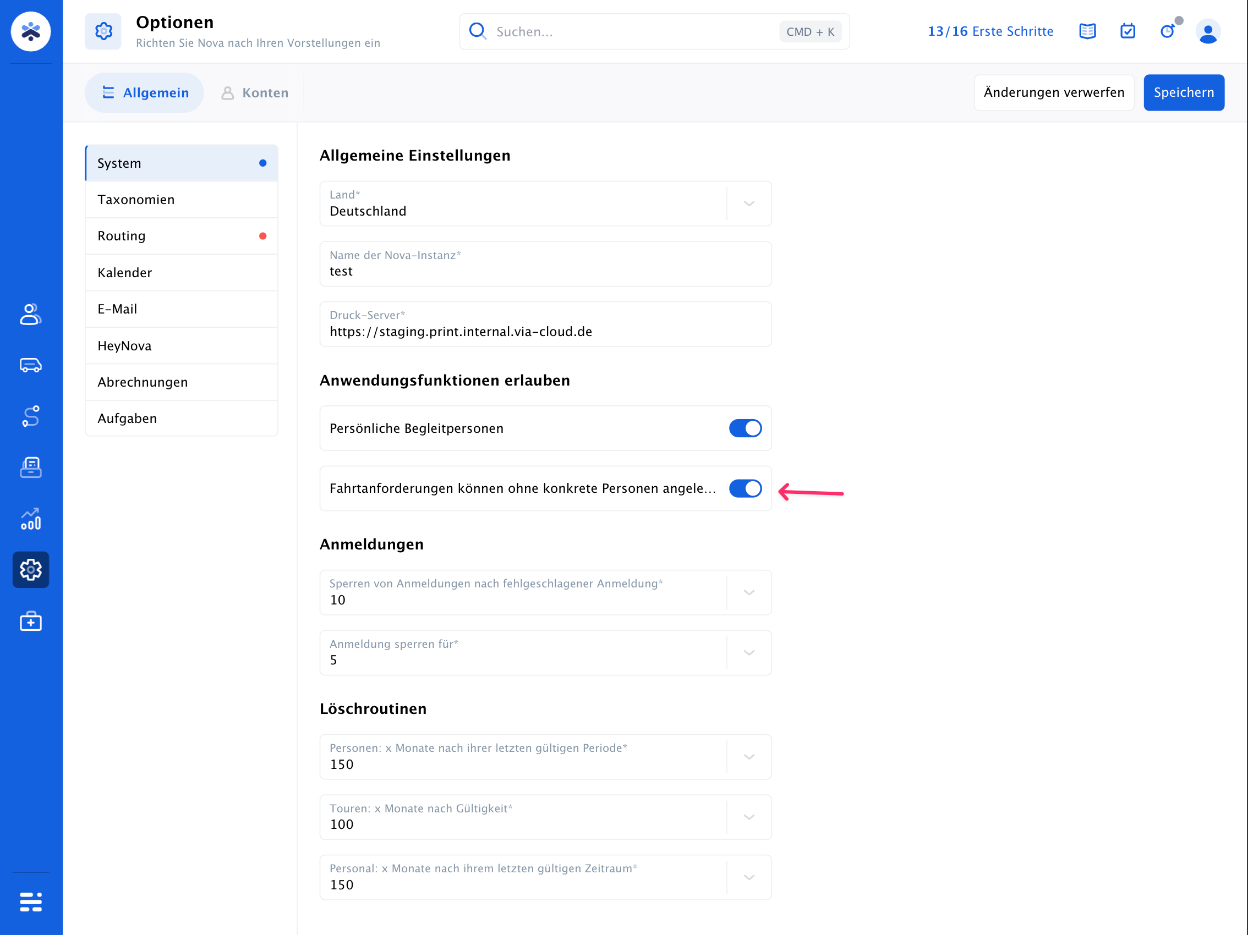1248x935 pixels.
Task: Expand Personen Monate Löschroutine dropdown
Action: pos(749,757)
